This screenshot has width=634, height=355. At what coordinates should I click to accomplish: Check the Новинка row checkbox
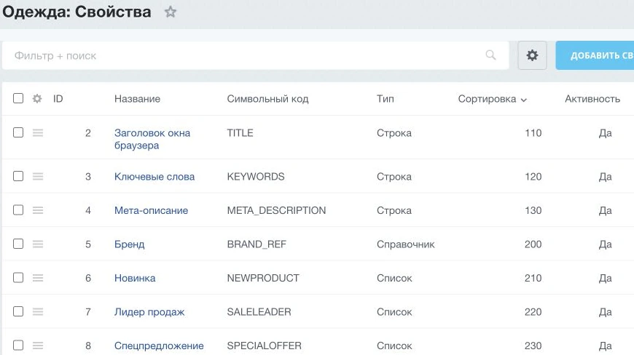[18, 278]
